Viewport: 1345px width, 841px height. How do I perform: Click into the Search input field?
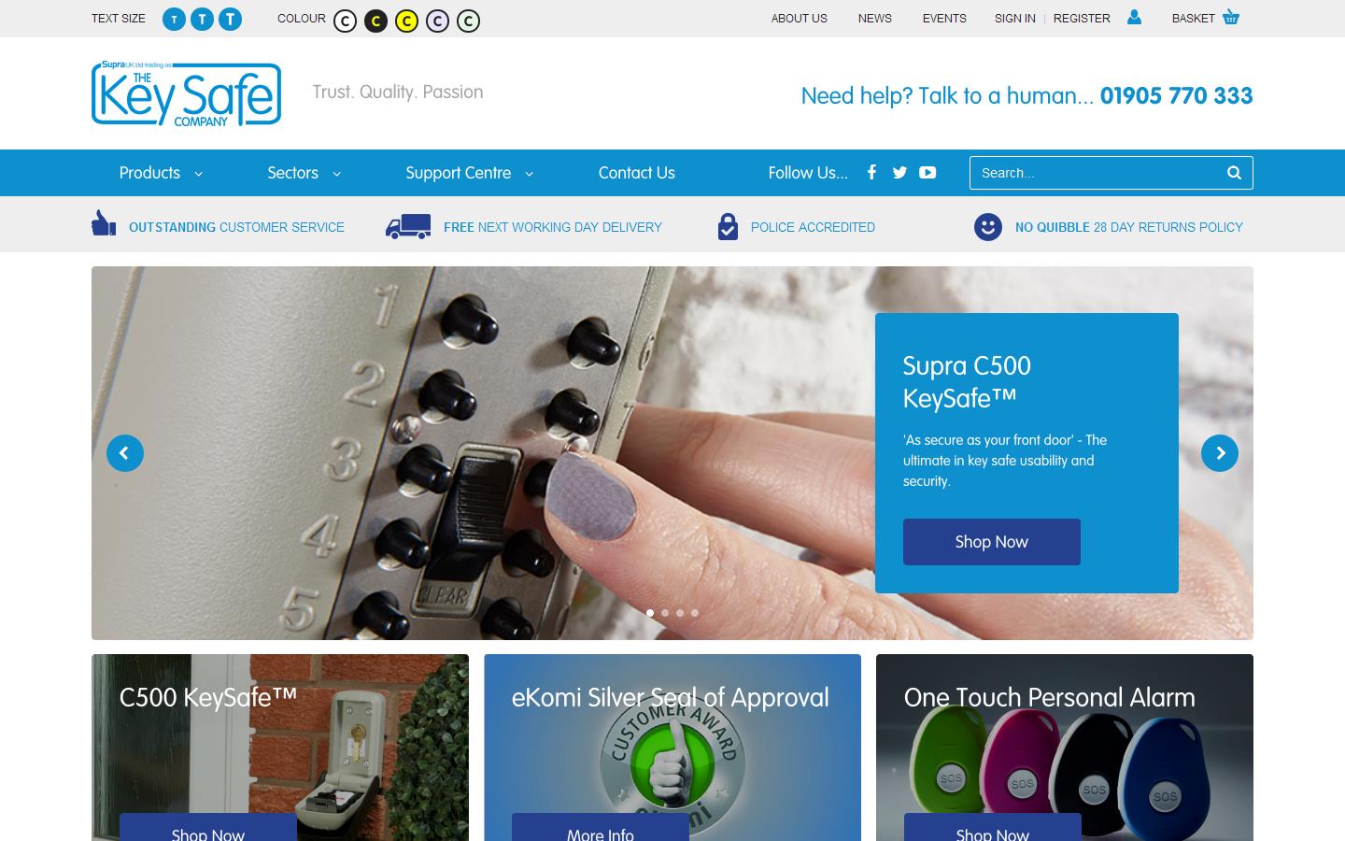(x=1097, y=173)
